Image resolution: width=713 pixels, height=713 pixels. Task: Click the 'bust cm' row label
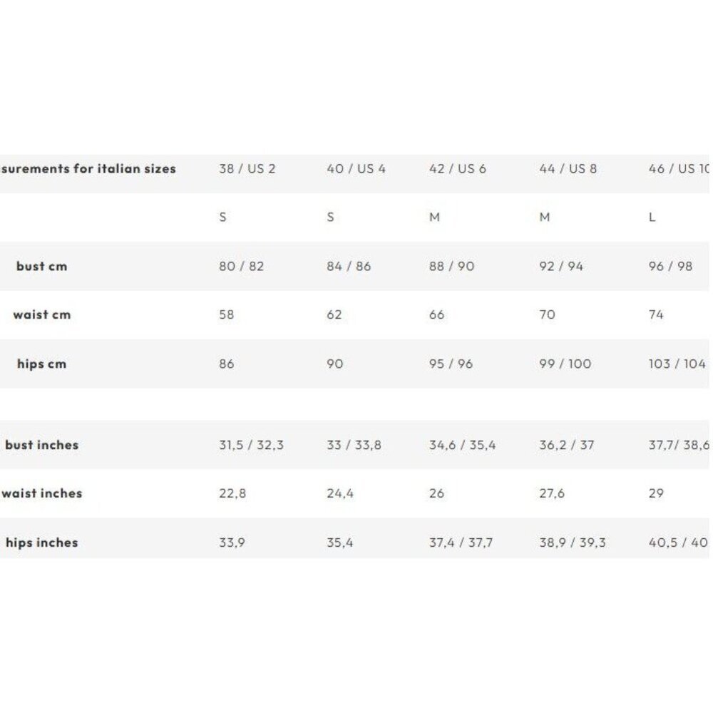42,266
